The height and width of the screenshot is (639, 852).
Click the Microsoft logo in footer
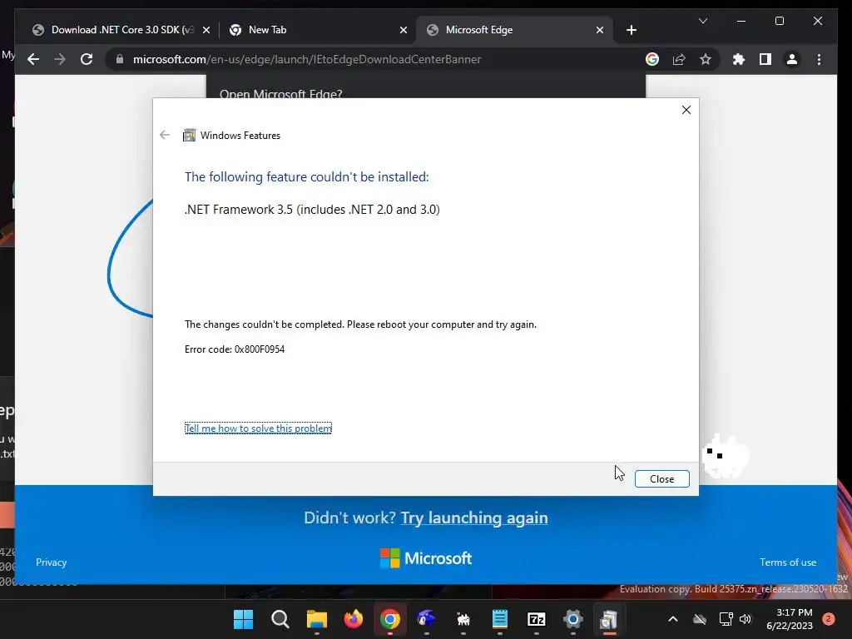click(426, 558)
